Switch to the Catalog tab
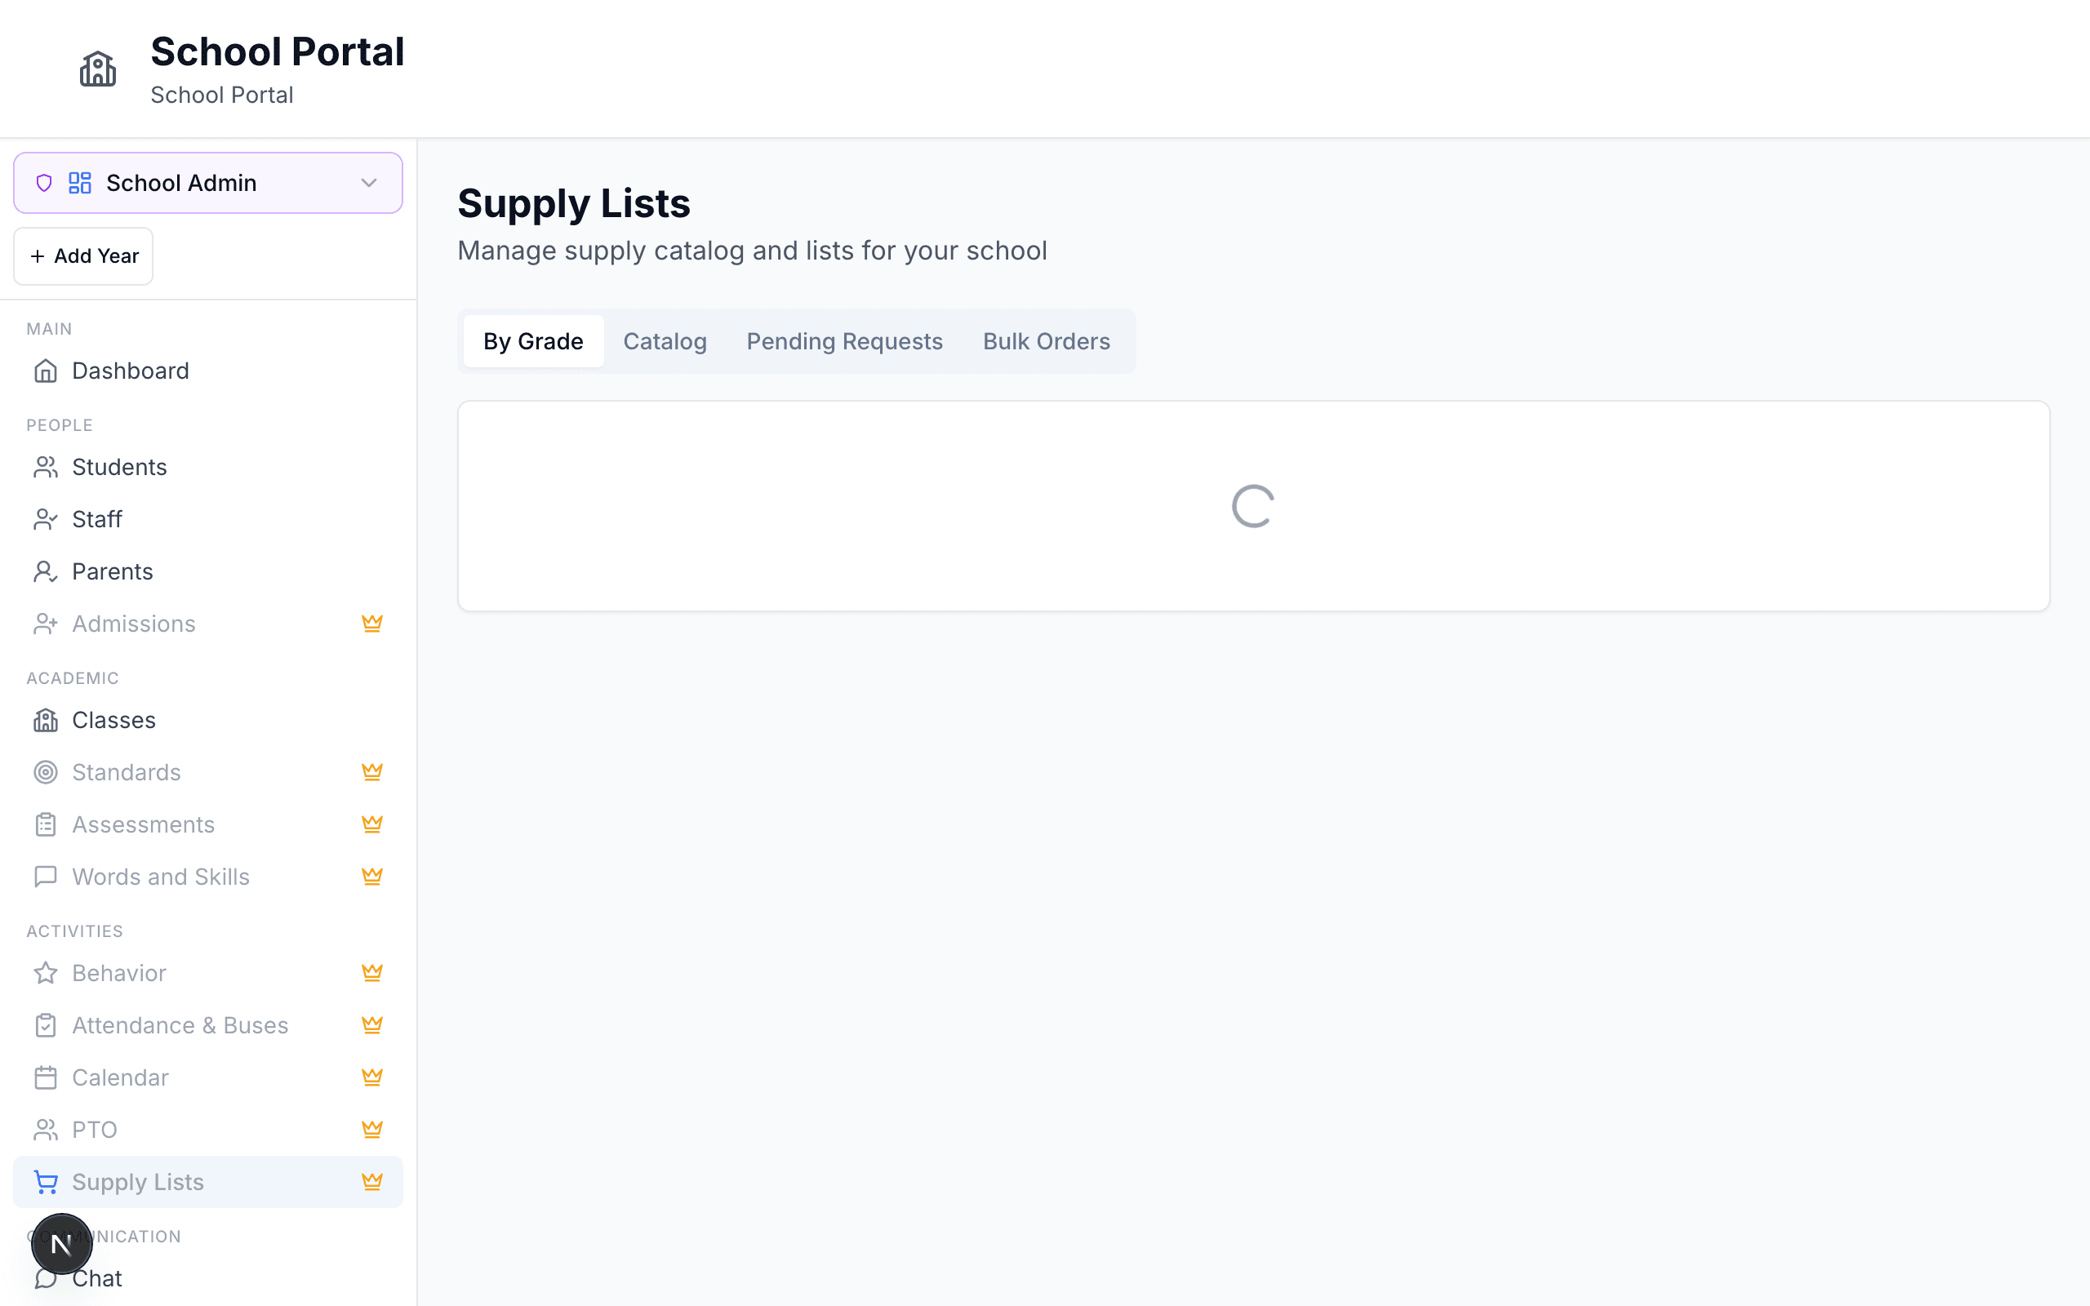This screenshot has width=2090, height=1306. point(664,340)
